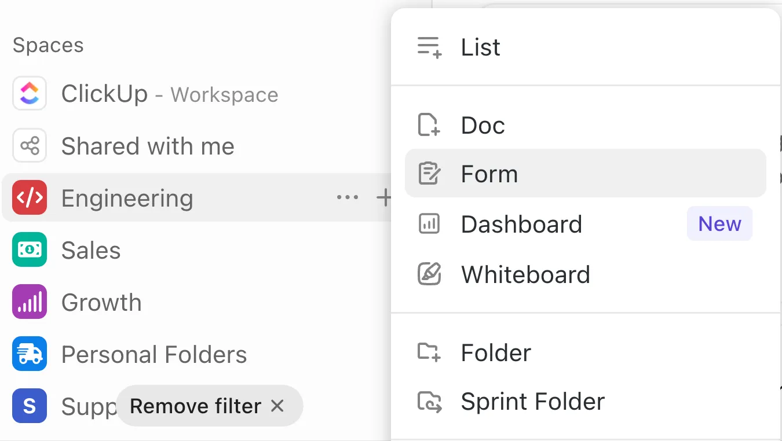Select Dashboard in the create menu
This screenshot has height=441, width=782.
[x=586, y=224]
